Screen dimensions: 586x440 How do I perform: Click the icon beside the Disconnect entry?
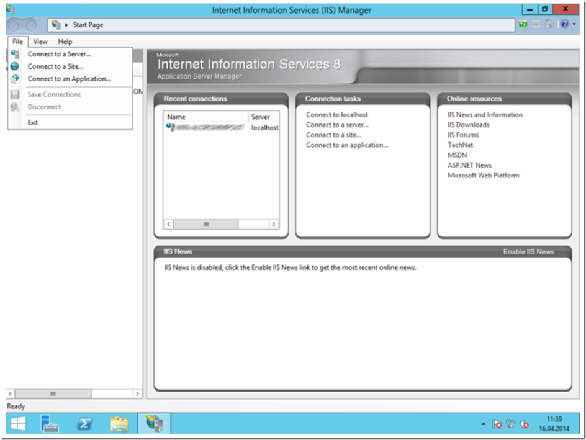click(15, 107)
